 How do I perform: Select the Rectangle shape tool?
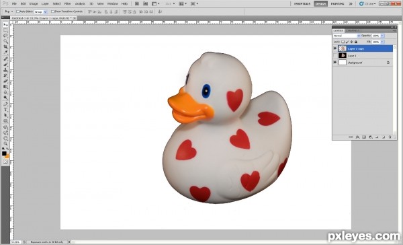tap(5, 121)
